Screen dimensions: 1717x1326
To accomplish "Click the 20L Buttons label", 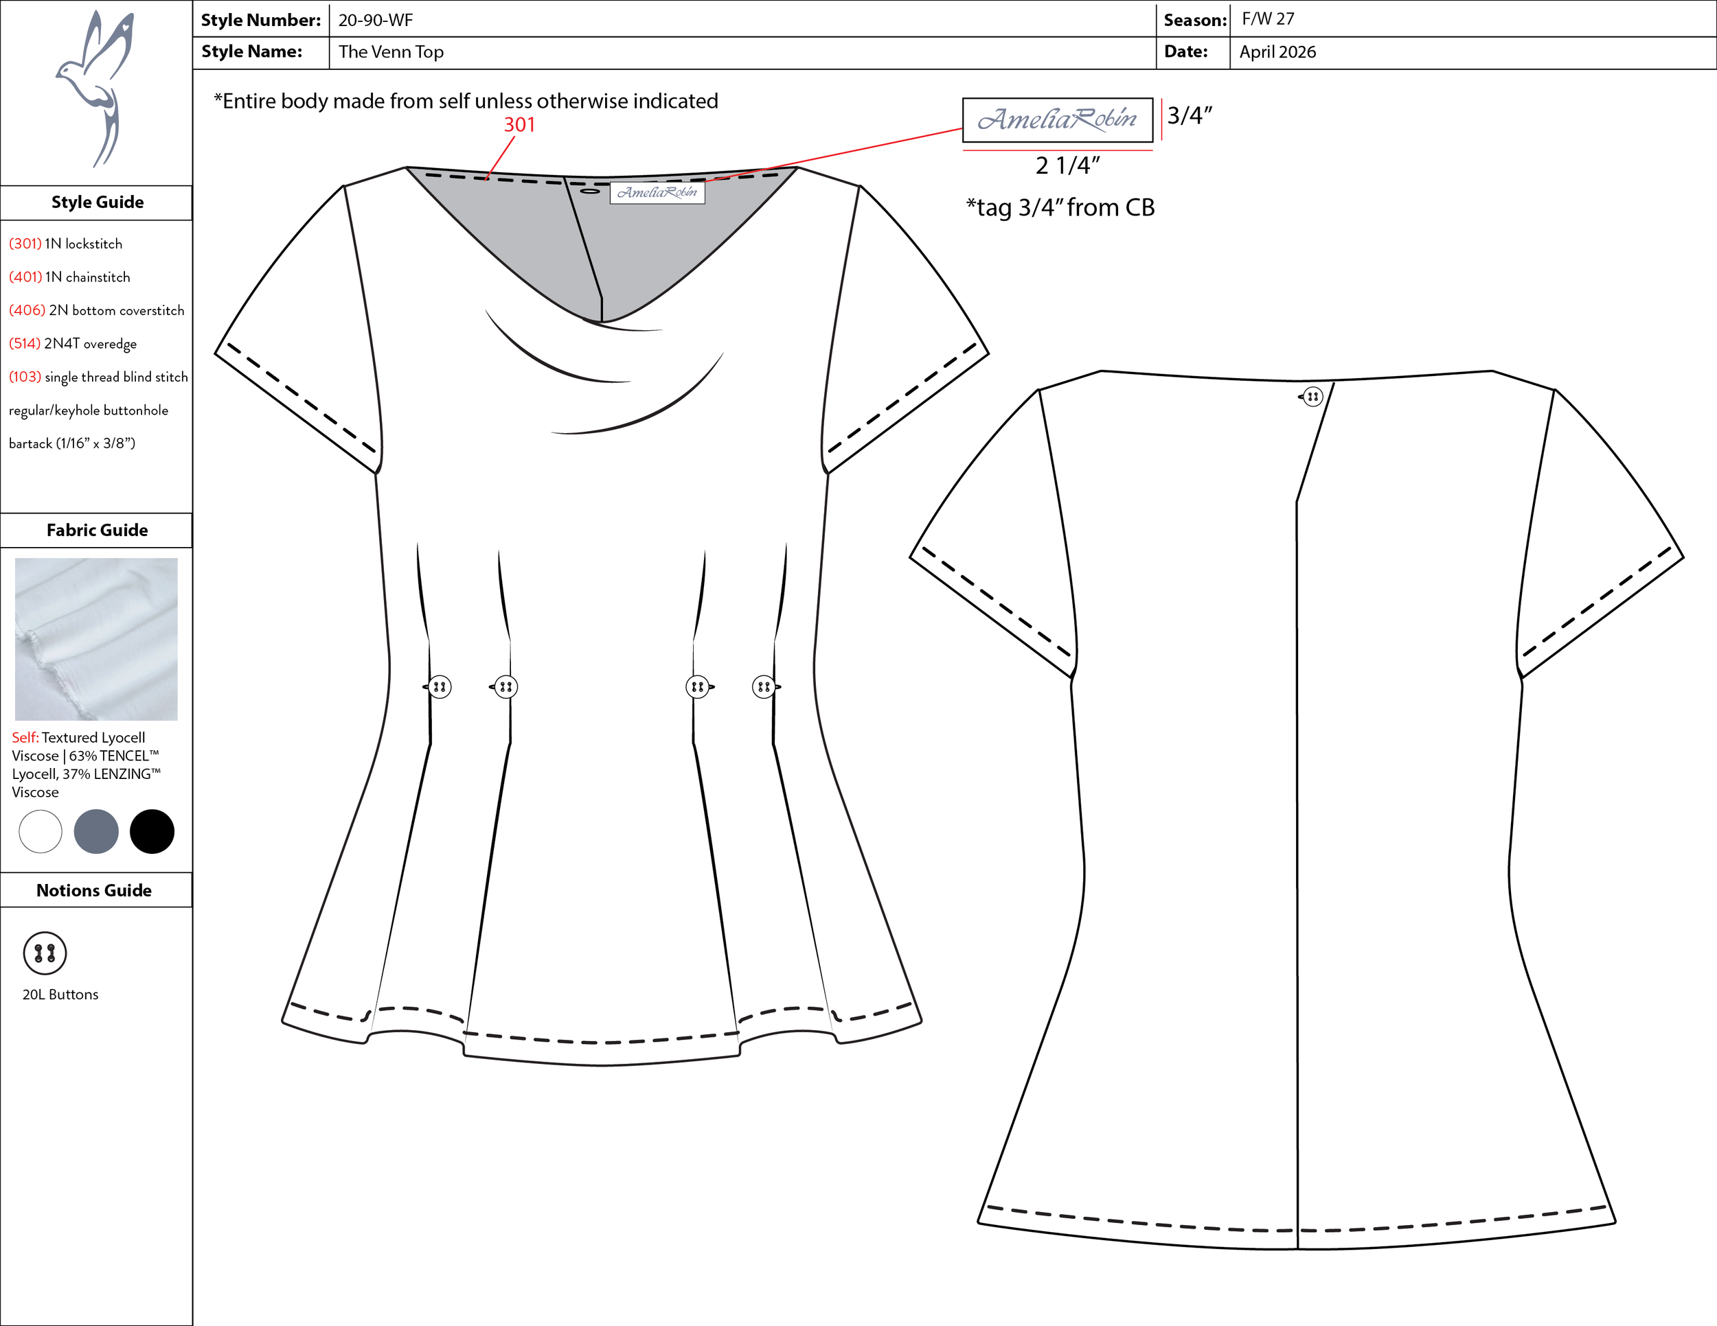I will pos(60,994).
